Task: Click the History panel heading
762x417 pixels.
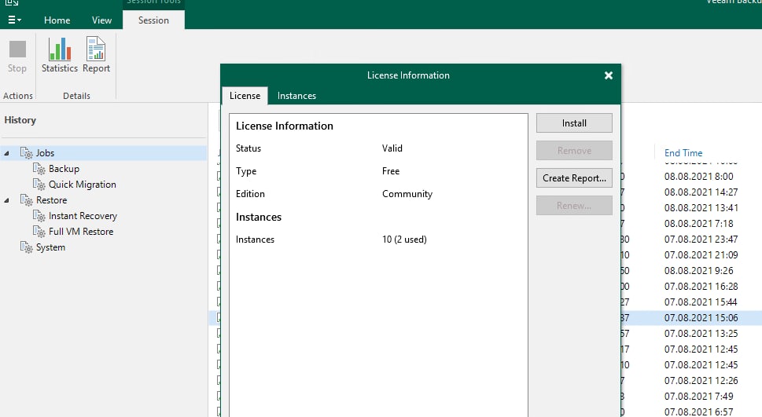Action: click(20, 120)
